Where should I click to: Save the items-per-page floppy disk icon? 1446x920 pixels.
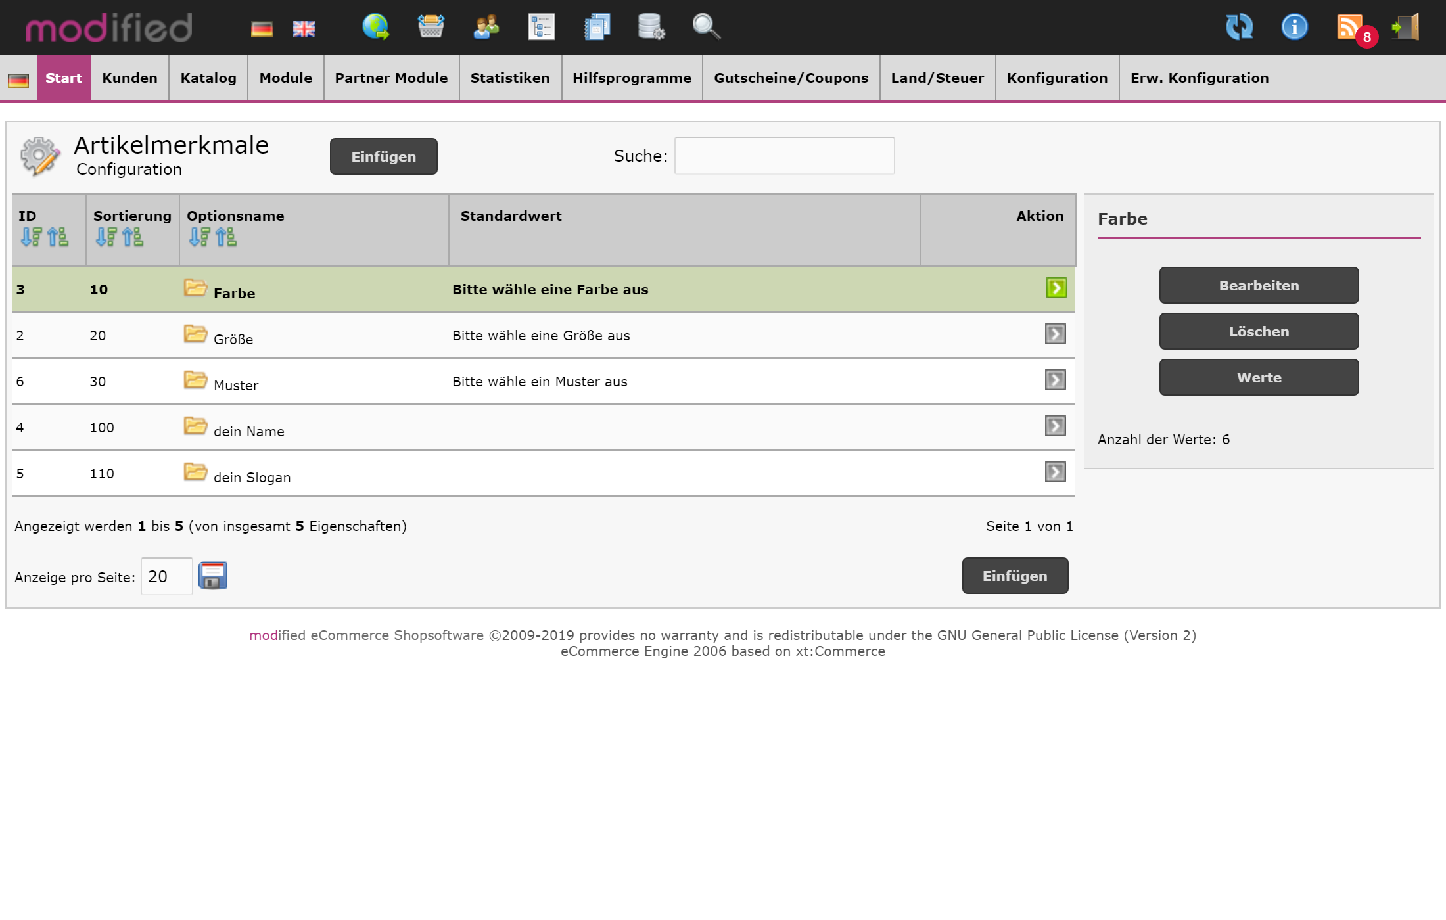pyautogui.click(x=213, y=576)
